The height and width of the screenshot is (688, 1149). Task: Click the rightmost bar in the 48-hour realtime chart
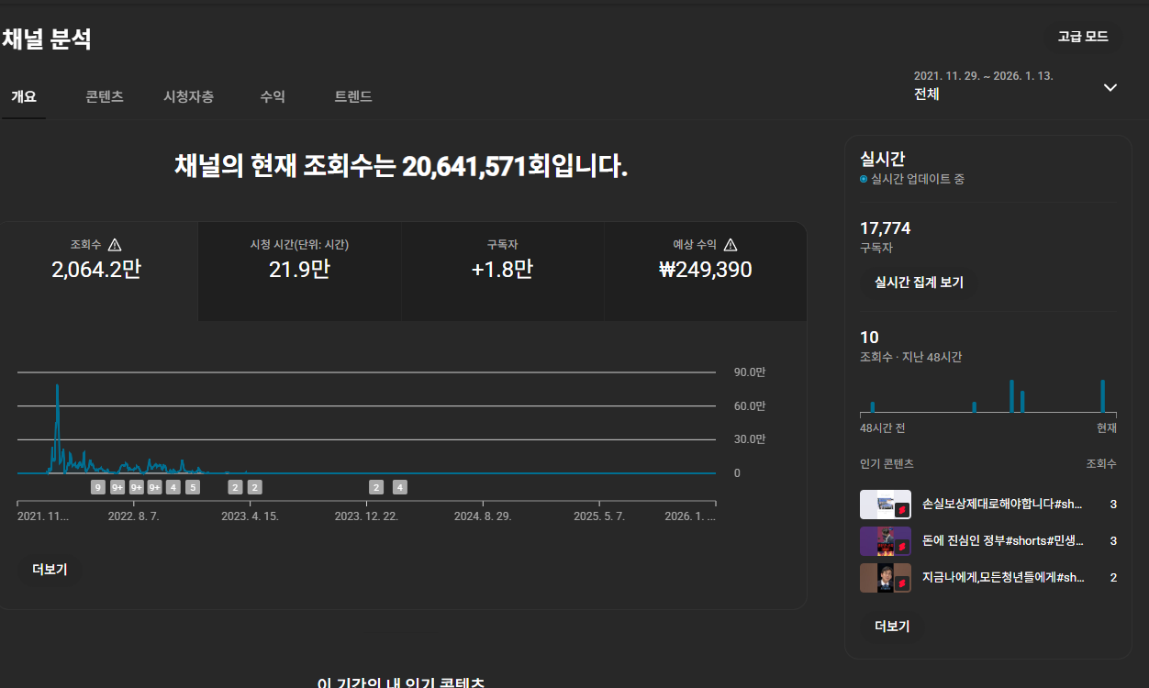(x=1102, y=395)
